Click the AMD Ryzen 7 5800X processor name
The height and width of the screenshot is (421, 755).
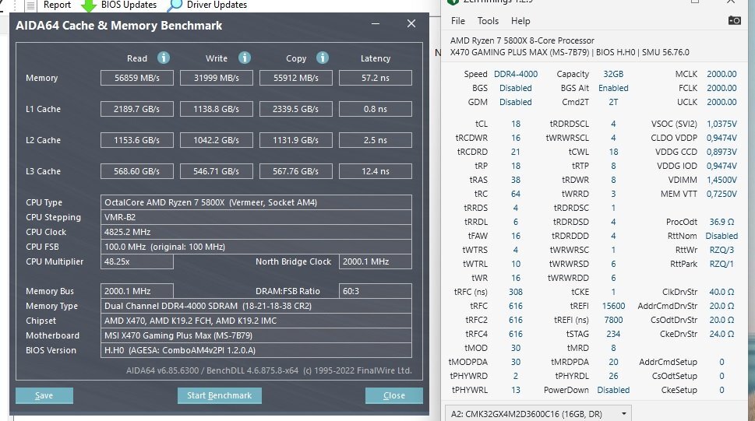pos(522,40)
